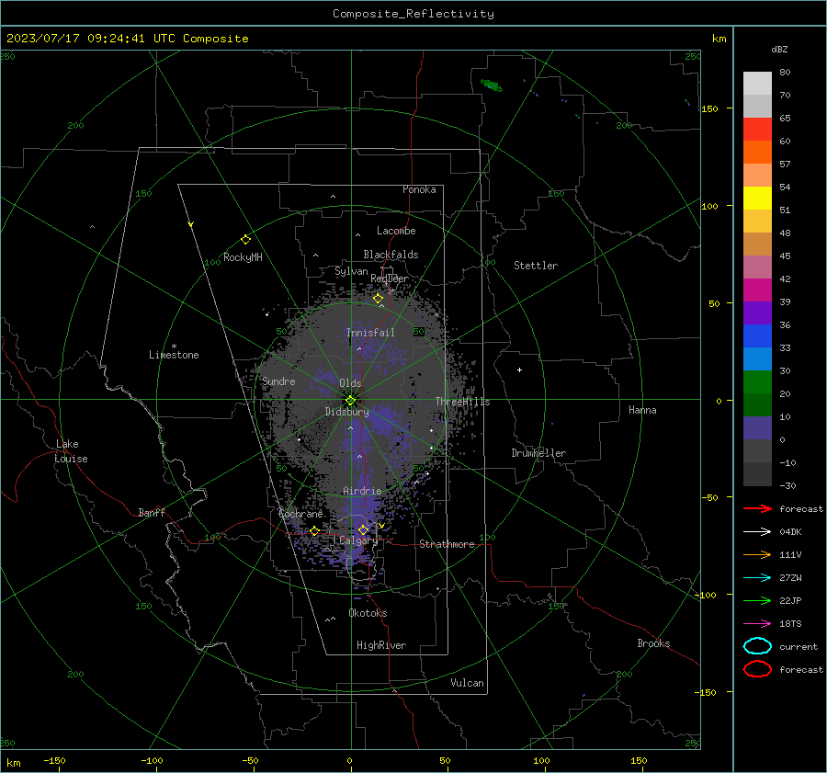Select the yellow radar-site marker at map center
Image resolution: width=827 pixels, height=773 pixels.
coord(351,400)
